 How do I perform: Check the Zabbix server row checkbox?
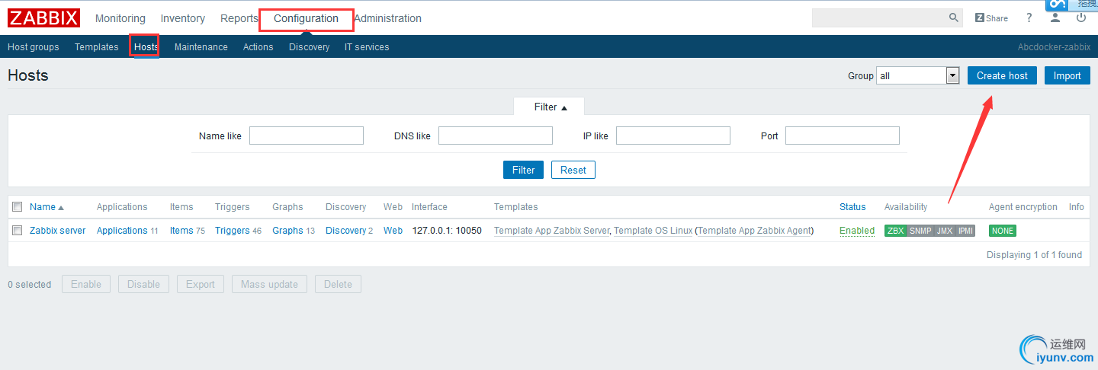[x=18, y=231]
